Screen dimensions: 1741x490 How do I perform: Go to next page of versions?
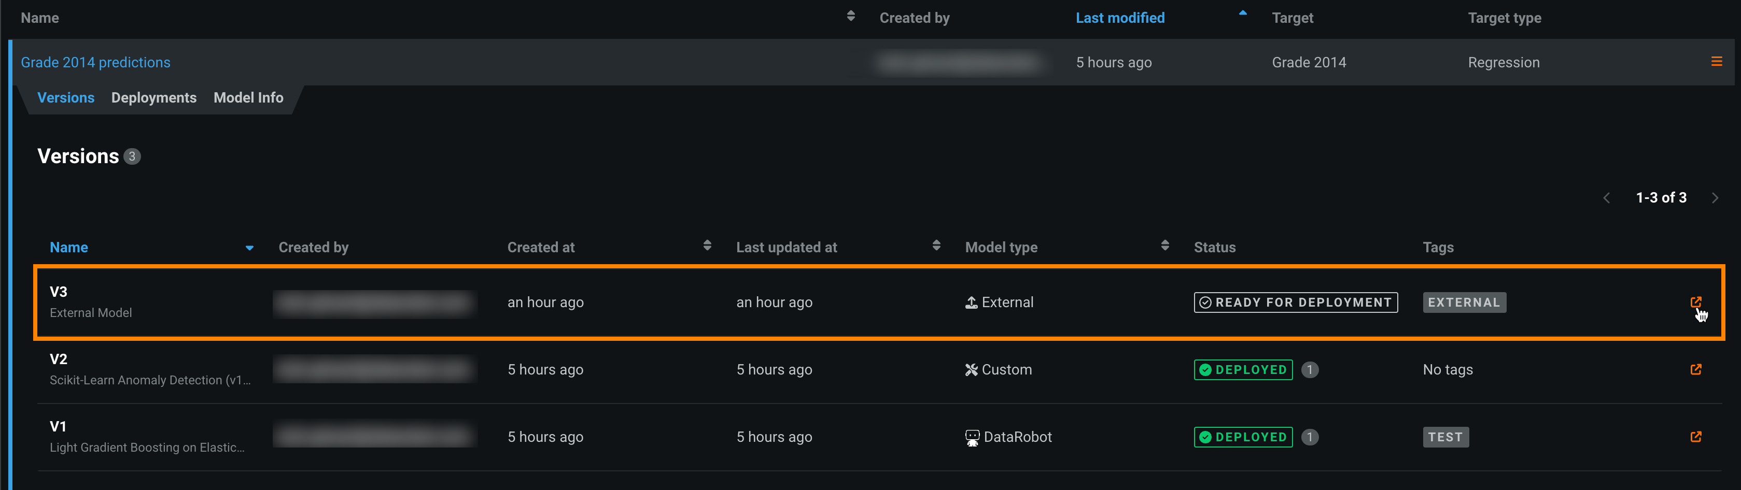[1715, 198]
